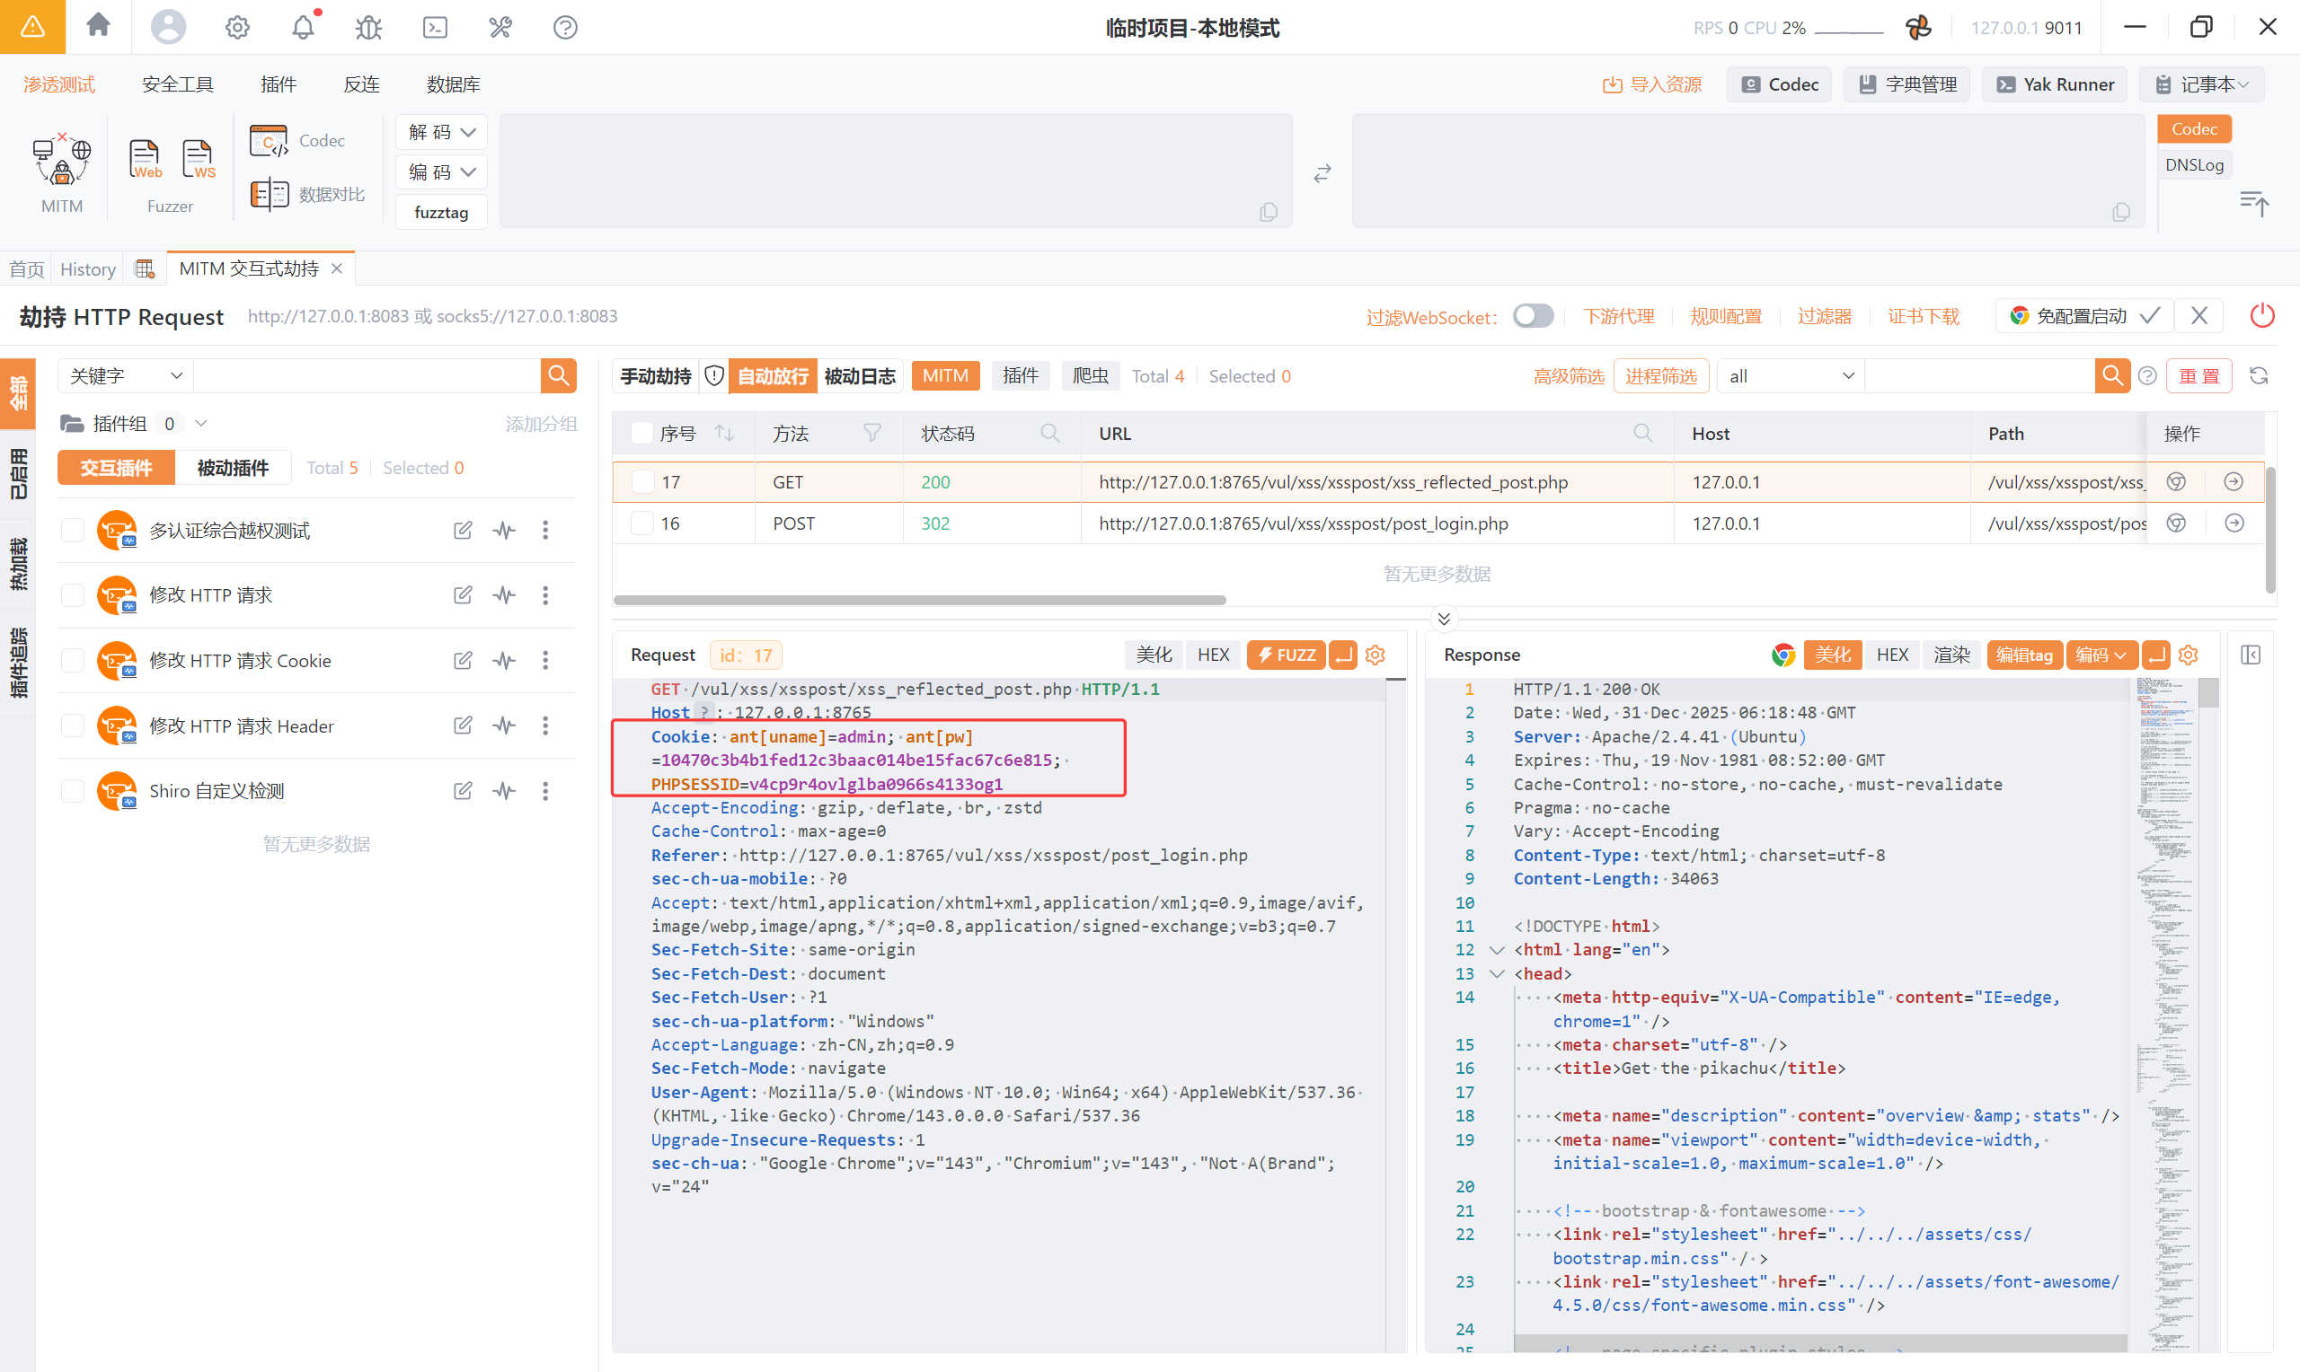
Task: Open the 关键字 search type dropdown
Action: tap(126, 376)
